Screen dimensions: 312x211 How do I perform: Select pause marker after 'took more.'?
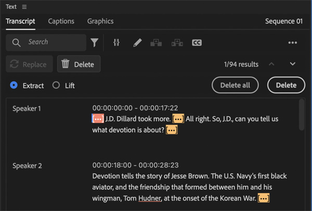pos(178,119)
